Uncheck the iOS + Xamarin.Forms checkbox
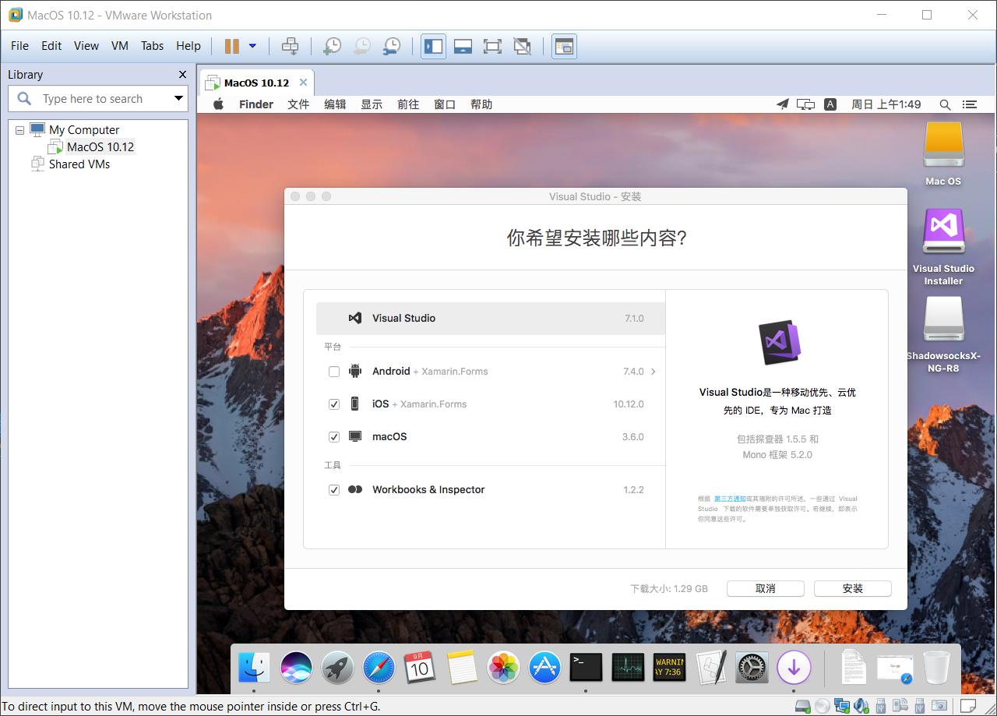997x716 pixels. (334, 404)
